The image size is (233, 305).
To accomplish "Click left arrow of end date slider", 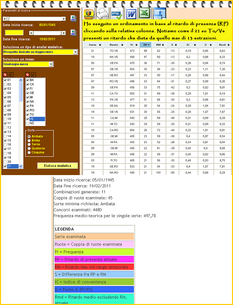I will [x=31, y=33].
